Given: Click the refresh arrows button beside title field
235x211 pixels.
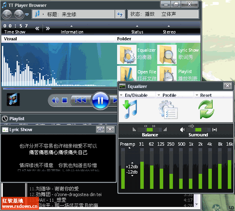Looking at the screenshot, I should 120,15.
